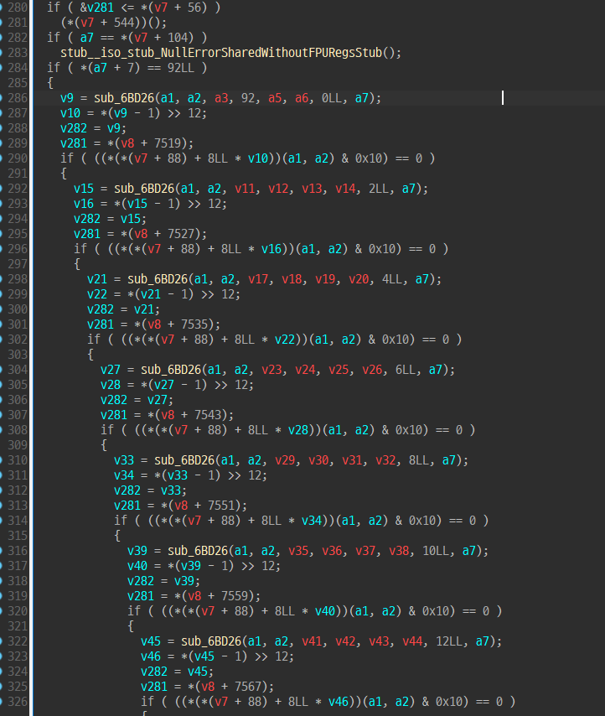Select sub_6BD26 on line 322
The image size is (605, 716).
pos(211,641)
